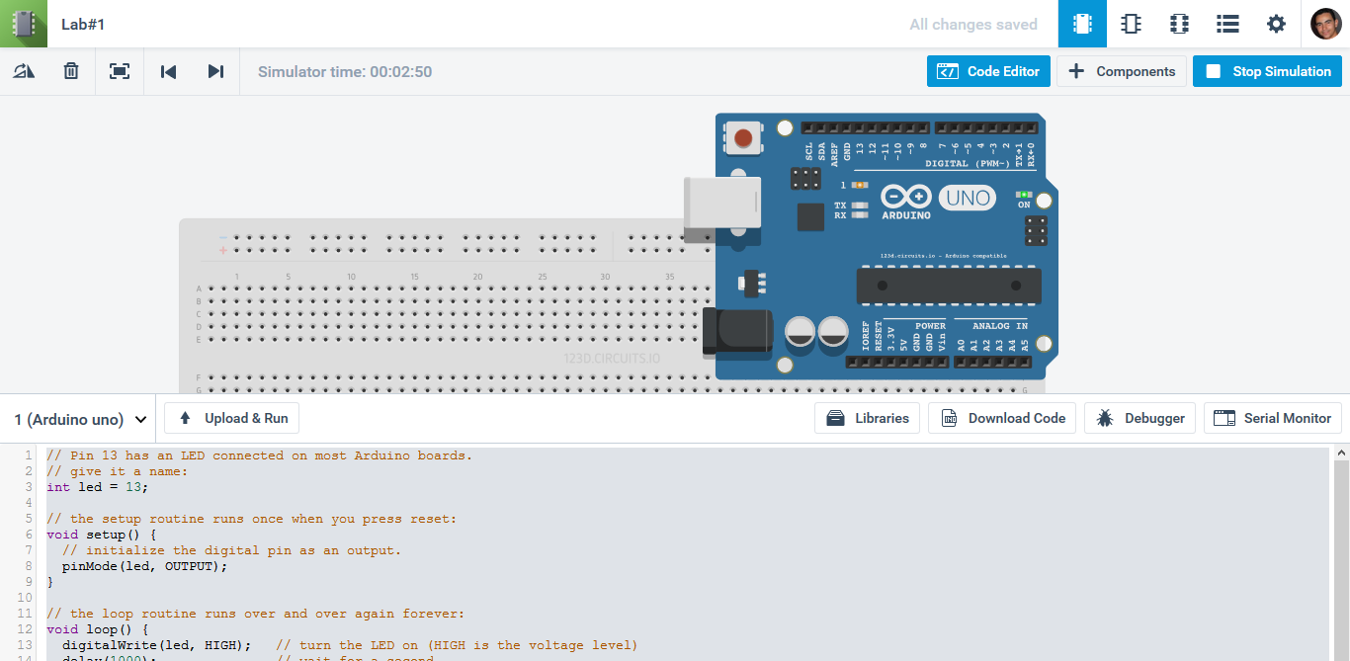1350x661 pixels.
Task: Click line number 1 in code gutter
Action: 29,455
